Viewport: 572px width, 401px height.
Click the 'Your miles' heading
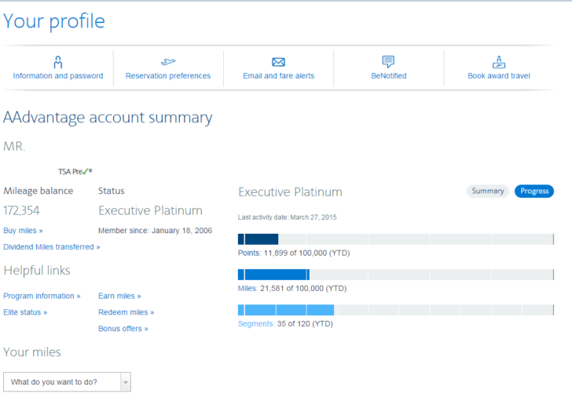click(x=32, y=352)
